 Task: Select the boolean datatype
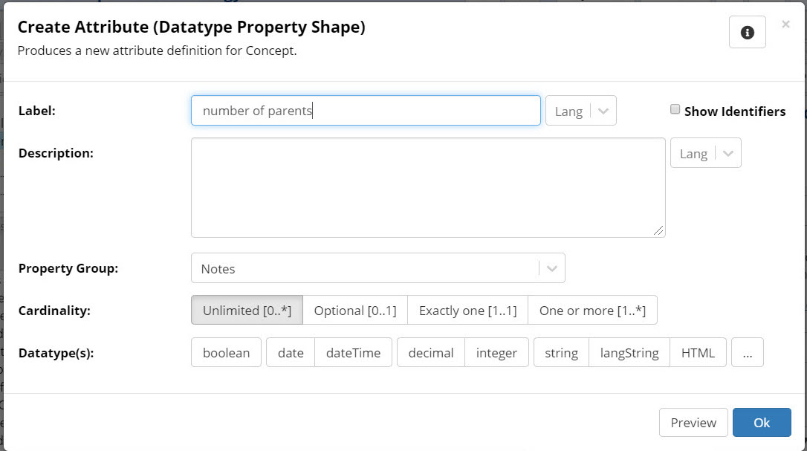click(x=226, y=353)
